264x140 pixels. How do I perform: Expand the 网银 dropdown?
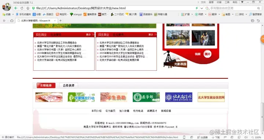[x=206, y=15]
